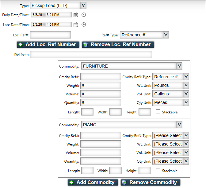Click the Add Commodity button
206x188 pixels.
pyautogui.click(x=93, y=182)
